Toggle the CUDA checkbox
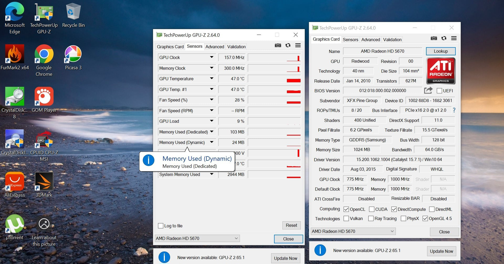The height and width of the screenshot is (264, 504). (x=372, y=209)
